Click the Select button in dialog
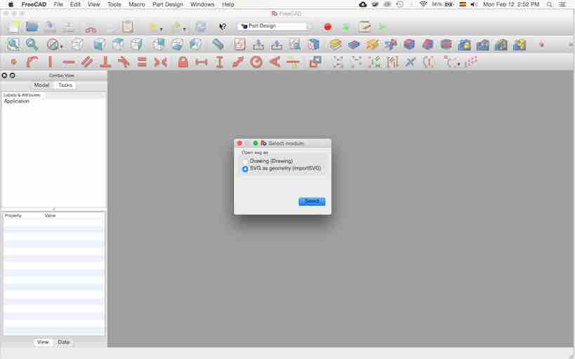Image resolution: width=575 pixels, height=359 pixels. (x=312, y=201)
